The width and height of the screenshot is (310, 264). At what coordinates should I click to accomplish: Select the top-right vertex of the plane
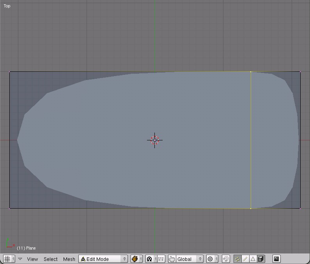pos(300,72)
